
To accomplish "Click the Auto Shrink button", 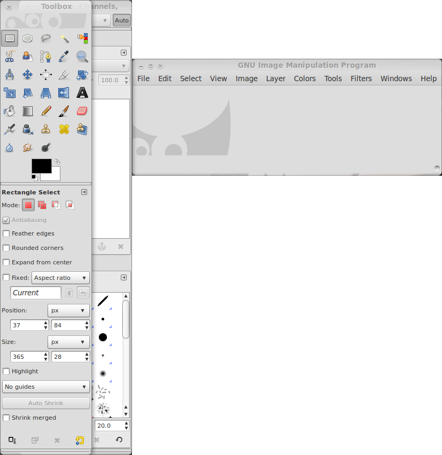I will 46,403.
